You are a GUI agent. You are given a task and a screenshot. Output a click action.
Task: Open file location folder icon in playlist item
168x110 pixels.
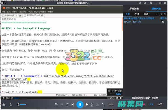click(x=163, y=22)
